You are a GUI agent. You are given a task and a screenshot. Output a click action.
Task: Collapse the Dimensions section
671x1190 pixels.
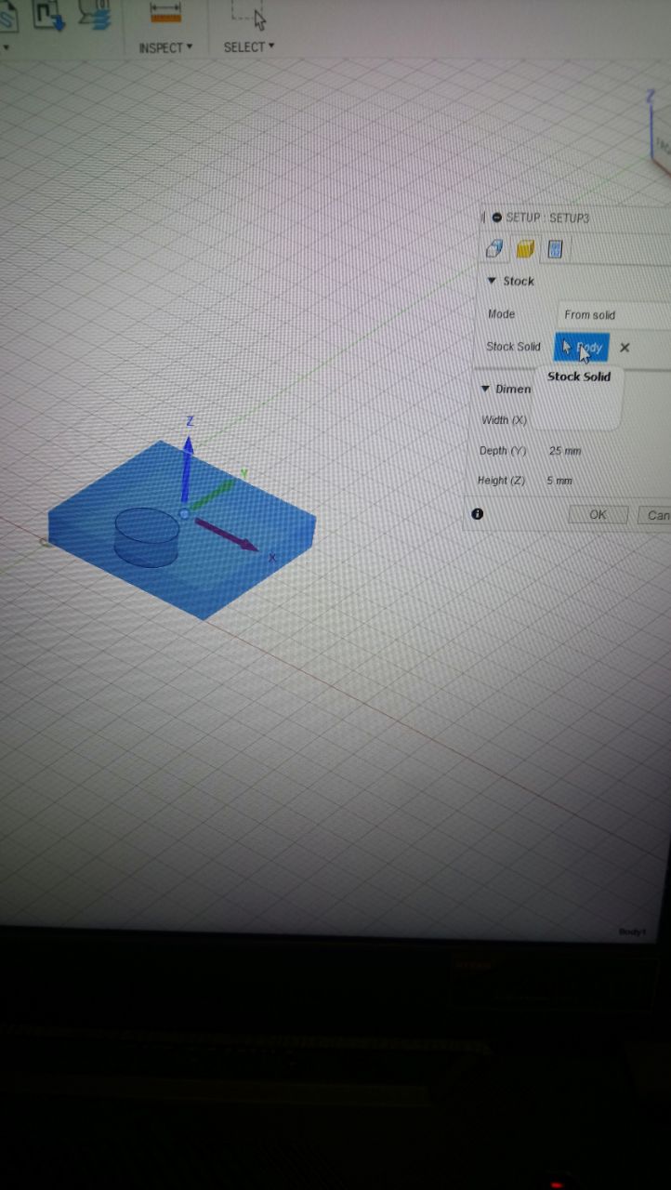coord(485,389)
